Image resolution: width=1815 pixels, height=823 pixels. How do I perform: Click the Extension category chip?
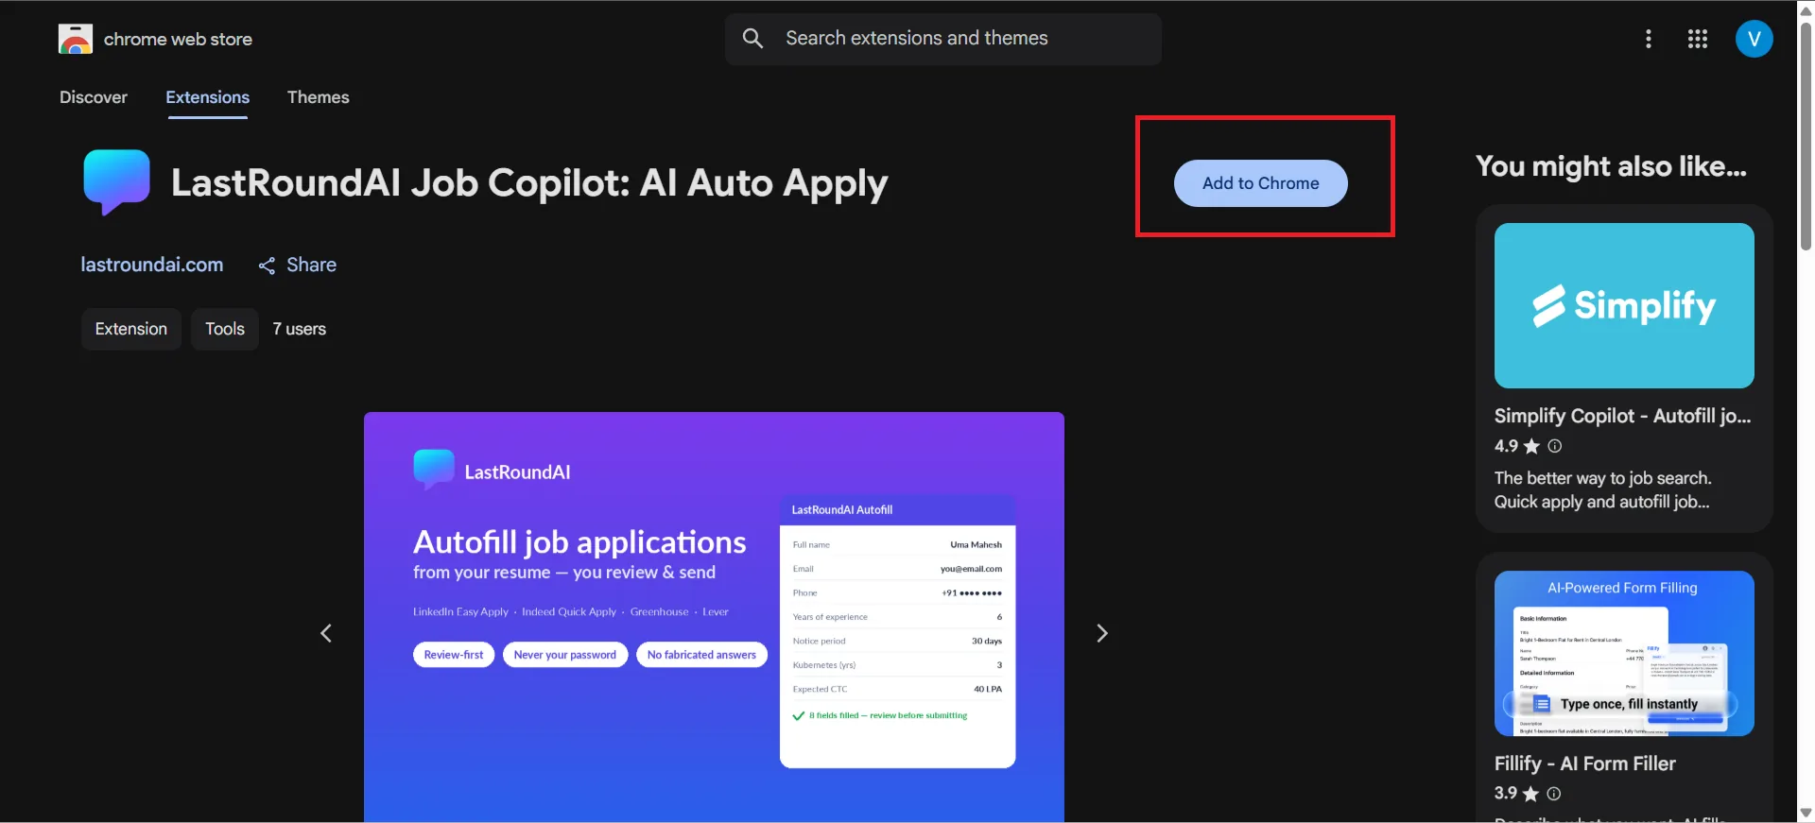coord(131,329)
